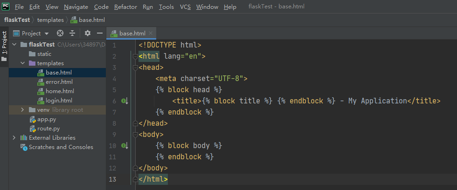Viewport: 457px width, 190px height.
Task: Click the Scratches and Consoles icon
Action: (x=24, y=147)
